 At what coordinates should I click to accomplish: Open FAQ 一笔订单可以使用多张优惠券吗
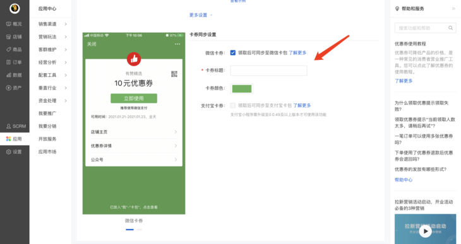(x=424, y=139)
